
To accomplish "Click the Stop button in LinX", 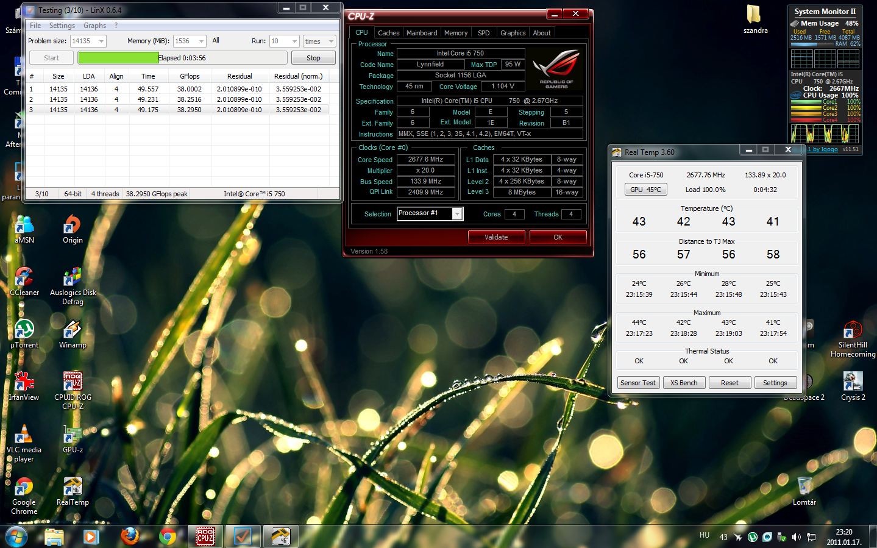I will (x=313, y=58).
